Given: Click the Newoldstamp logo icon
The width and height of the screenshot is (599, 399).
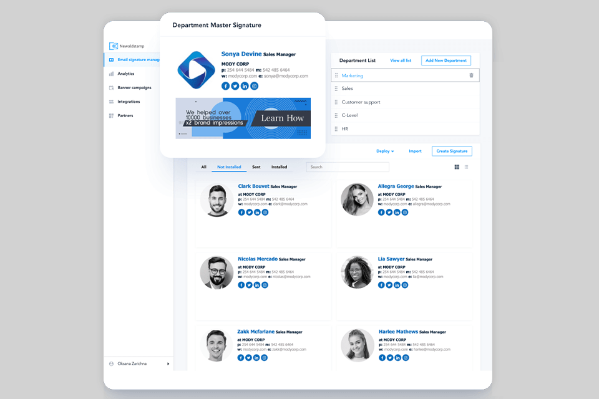Looking at the screenshot, I should coord(114,46).
